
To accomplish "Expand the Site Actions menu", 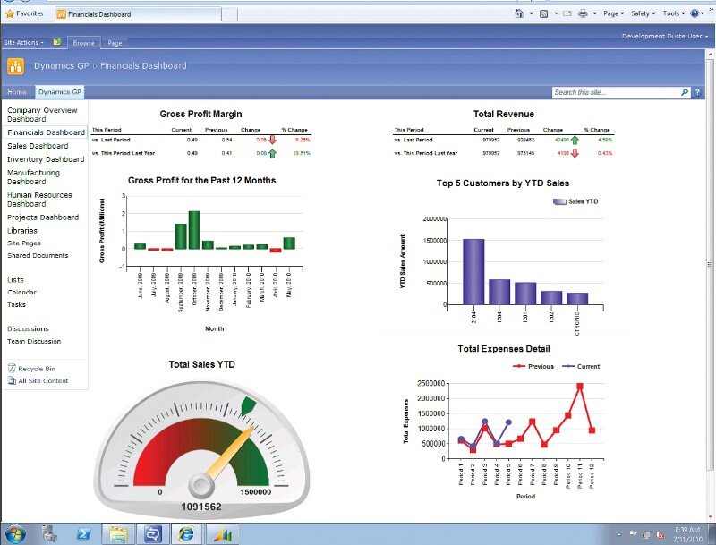I will click(24, 42).
